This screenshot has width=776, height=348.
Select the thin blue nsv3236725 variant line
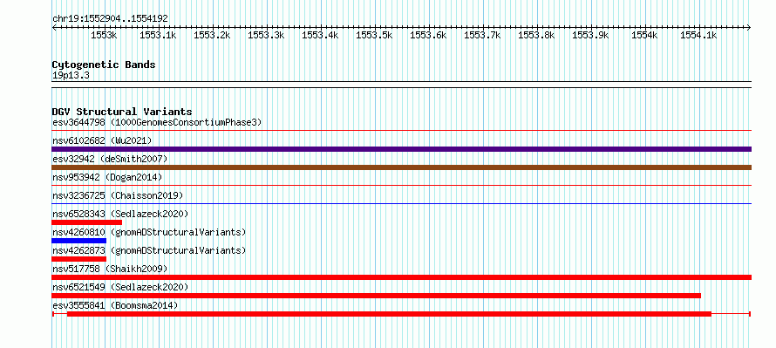pos(401,204)
